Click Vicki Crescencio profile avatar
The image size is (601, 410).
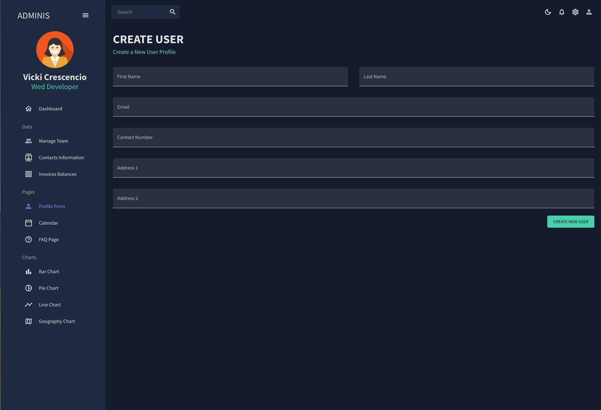(x=55, y=50)
